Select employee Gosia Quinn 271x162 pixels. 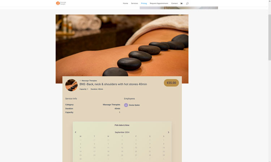point(134,105)
